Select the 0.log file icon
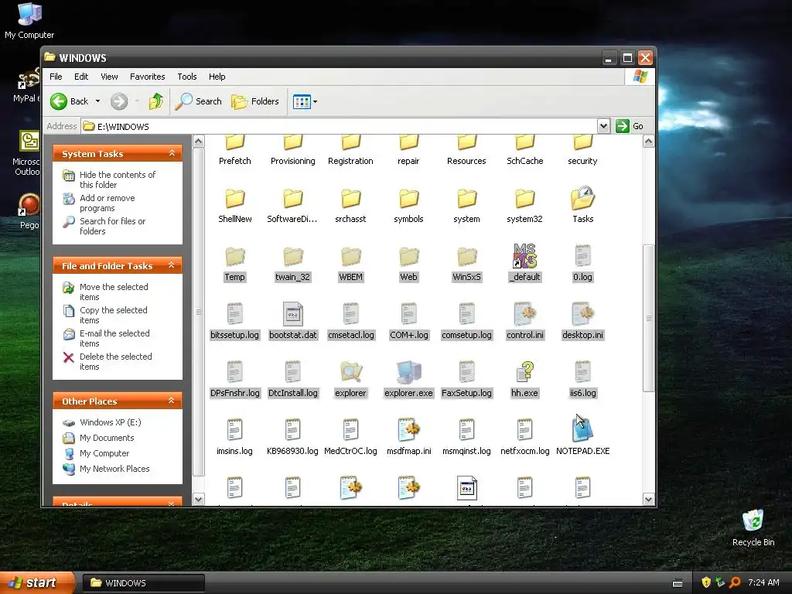This screenshot has width=792, height=594. pos(582,256)
